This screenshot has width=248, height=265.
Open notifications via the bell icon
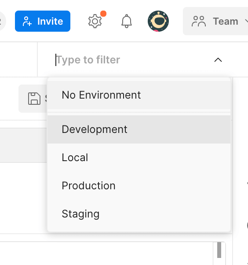[127, 21]
